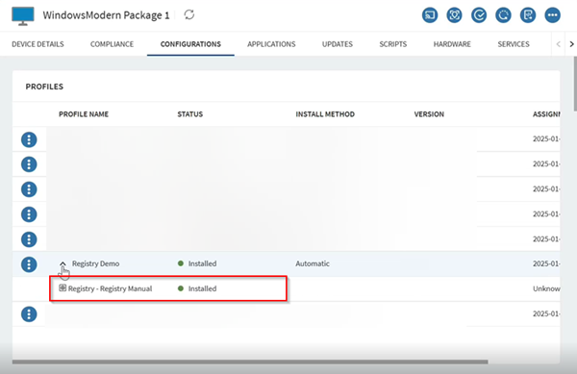Sort by the Install Method column header
577x374 pixels.
tap(325, 114)
